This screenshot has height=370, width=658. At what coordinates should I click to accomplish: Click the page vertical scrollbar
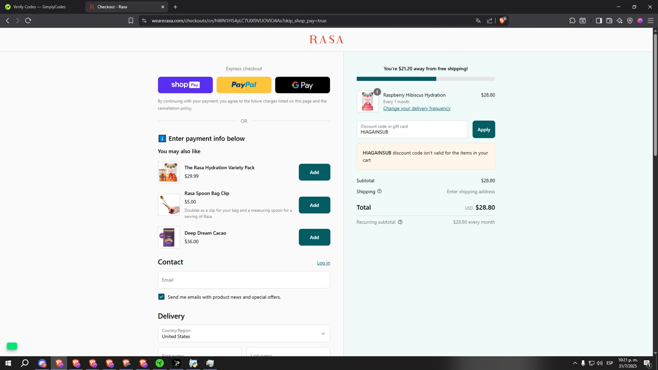(x=655, y=94)
